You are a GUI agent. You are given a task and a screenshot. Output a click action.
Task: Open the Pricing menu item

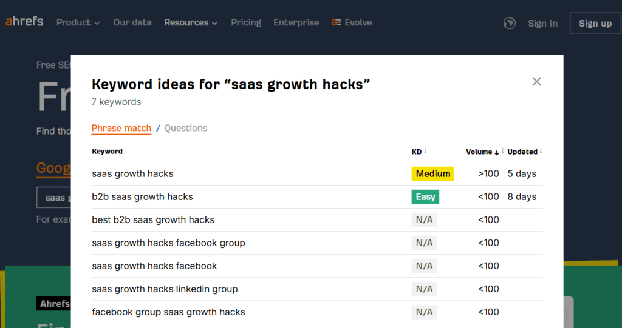(246, 22)
